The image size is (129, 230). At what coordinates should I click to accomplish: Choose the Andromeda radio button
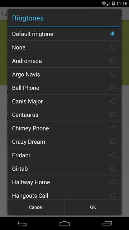click(x=113, y=61)
